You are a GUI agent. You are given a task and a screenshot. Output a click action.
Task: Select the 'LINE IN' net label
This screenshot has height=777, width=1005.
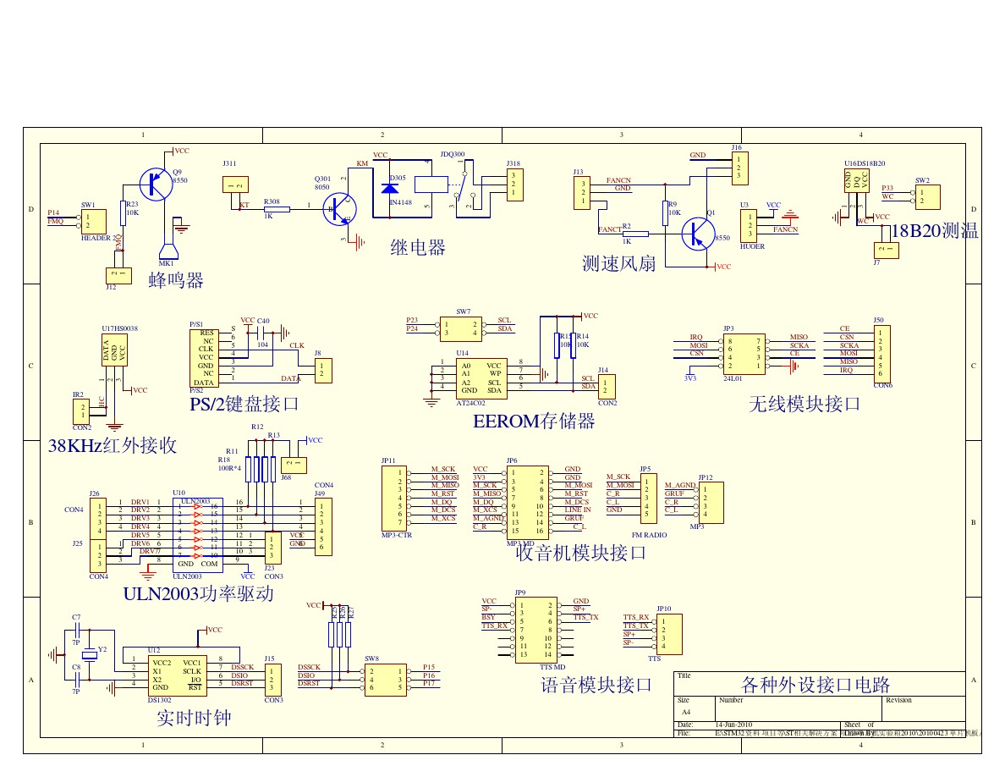click(x=578, y=510)
